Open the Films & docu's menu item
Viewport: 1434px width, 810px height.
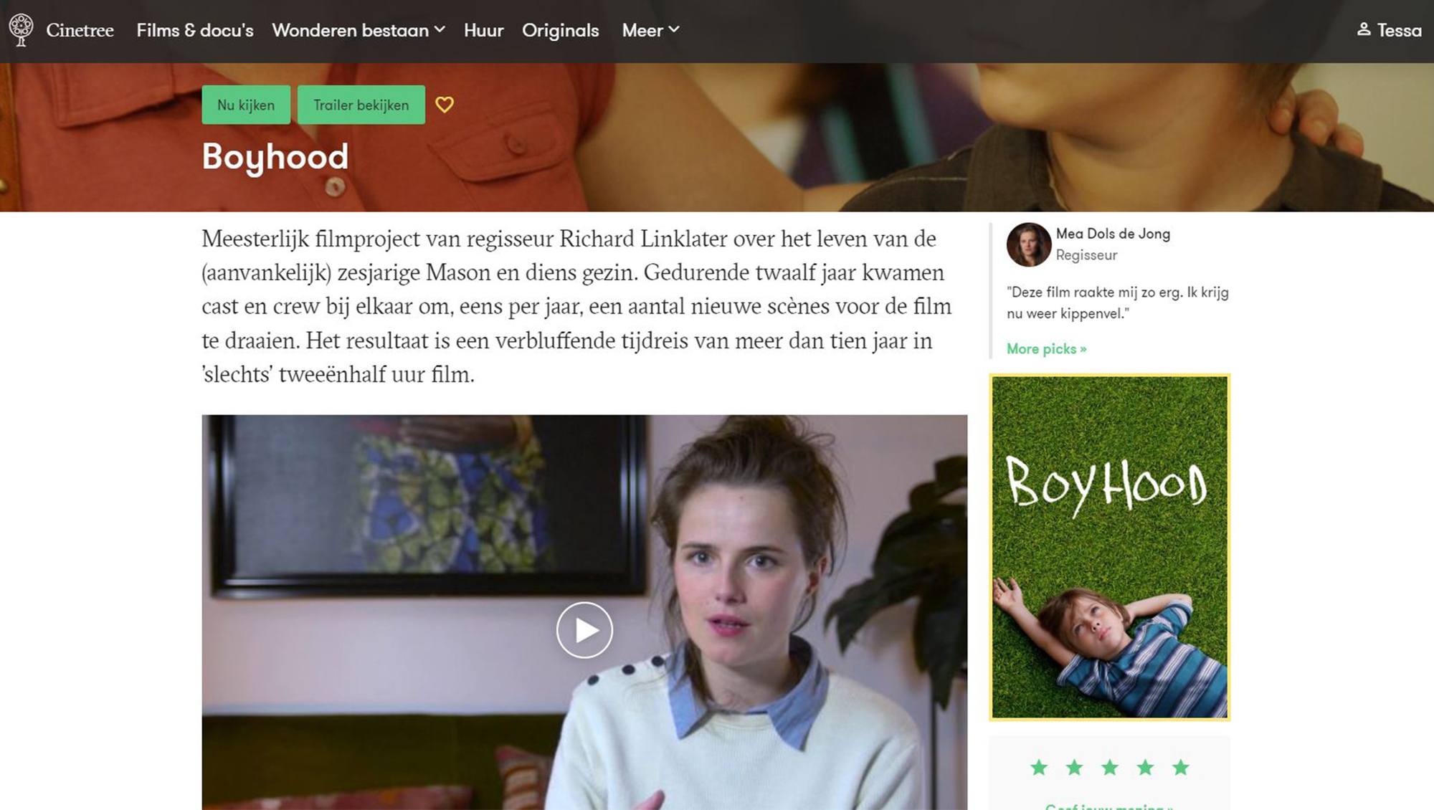tap(195, 31)
